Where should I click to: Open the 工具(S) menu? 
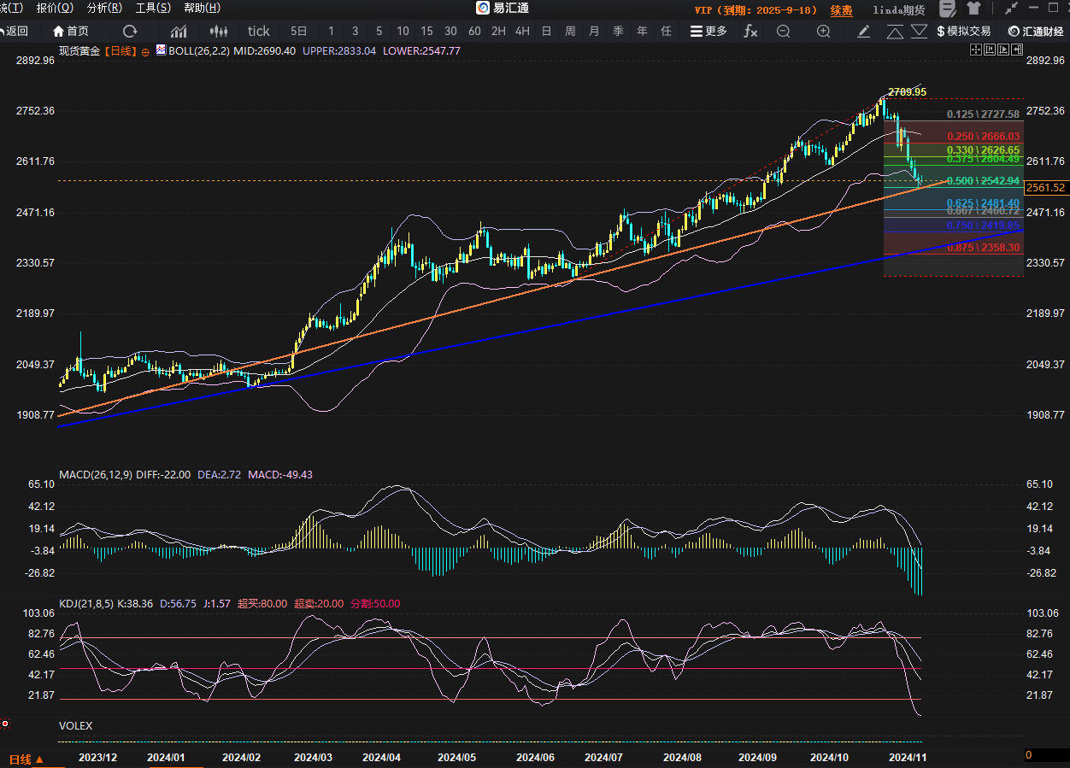pyautogui.click(x=153, y=8)
